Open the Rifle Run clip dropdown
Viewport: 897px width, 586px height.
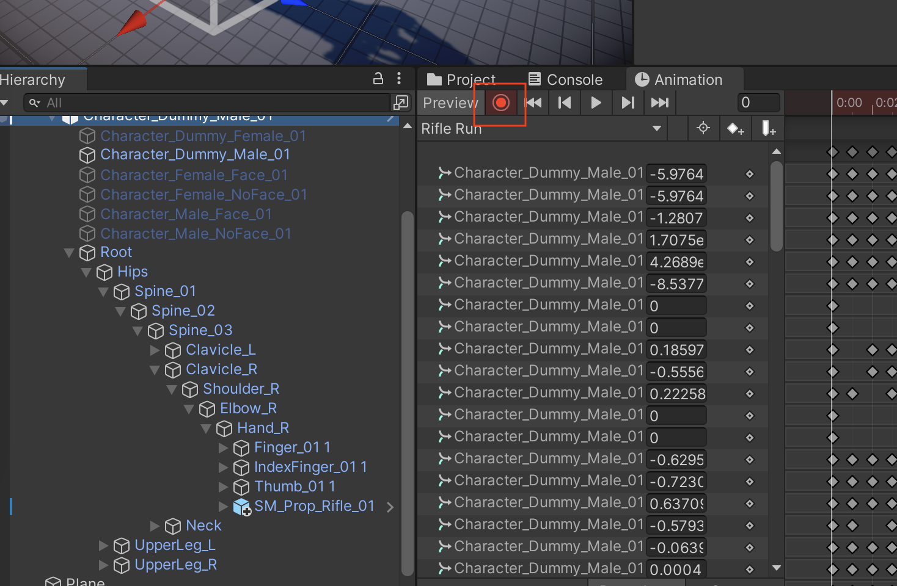pyautogui.click(x=656, y=128)
